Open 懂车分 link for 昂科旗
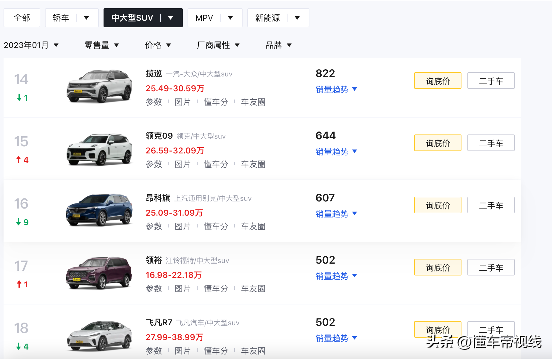This screenshot has width=552, height=359. (216, 226)
